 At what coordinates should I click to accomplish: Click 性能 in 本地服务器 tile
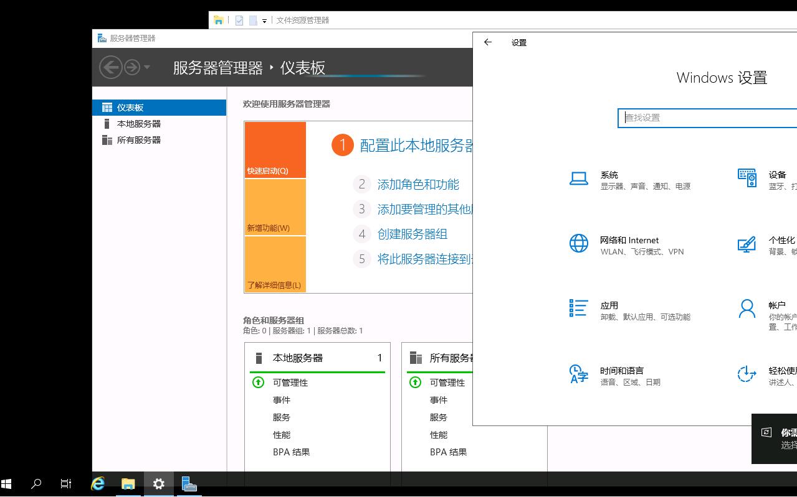[x=282, y=435]
